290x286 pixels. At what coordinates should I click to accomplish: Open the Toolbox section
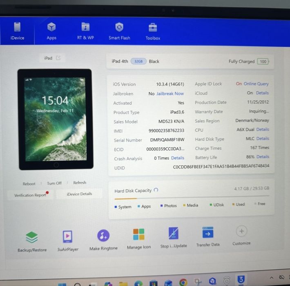pos(153,32)
